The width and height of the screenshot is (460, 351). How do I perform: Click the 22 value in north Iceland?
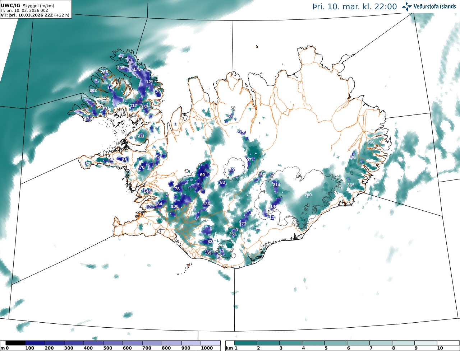coord(230,117)
